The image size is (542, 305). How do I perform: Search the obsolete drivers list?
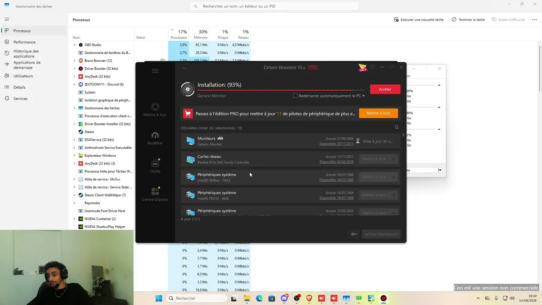396,127
